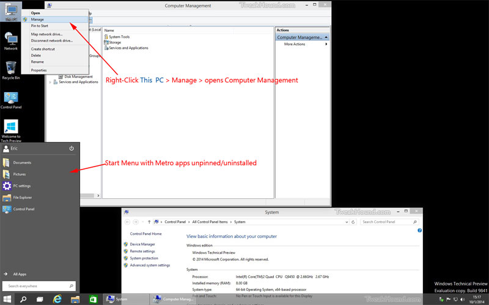Screen dimensions: 489x305
Task: Open the address bar history dropdown
Action: [x=347, y=222]
